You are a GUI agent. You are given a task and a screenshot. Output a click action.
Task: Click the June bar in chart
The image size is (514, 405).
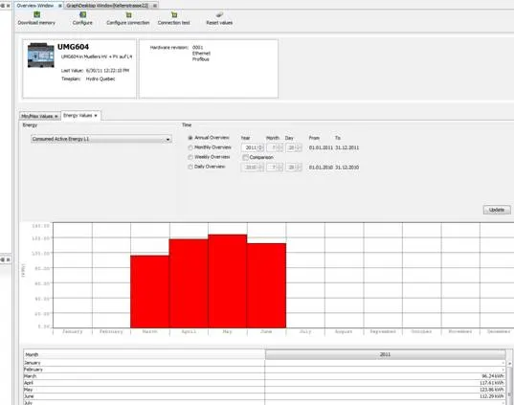(x=266, y=285)
